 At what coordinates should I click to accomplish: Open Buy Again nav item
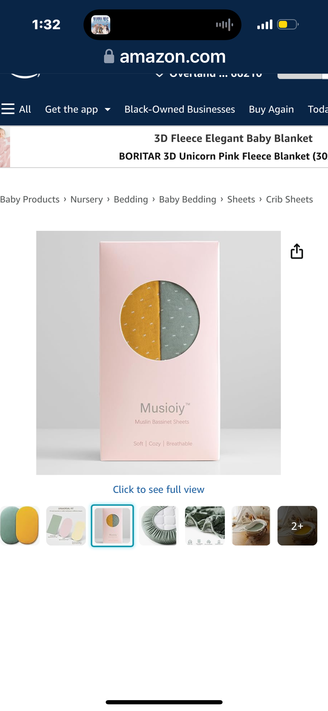tap(271, 109)
